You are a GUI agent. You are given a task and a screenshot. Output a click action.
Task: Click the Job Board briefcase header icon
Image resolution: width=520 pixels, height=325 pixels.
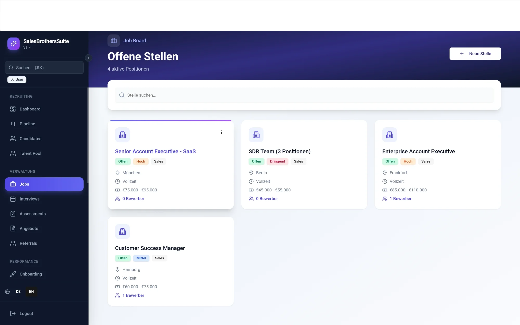(114, 41)
